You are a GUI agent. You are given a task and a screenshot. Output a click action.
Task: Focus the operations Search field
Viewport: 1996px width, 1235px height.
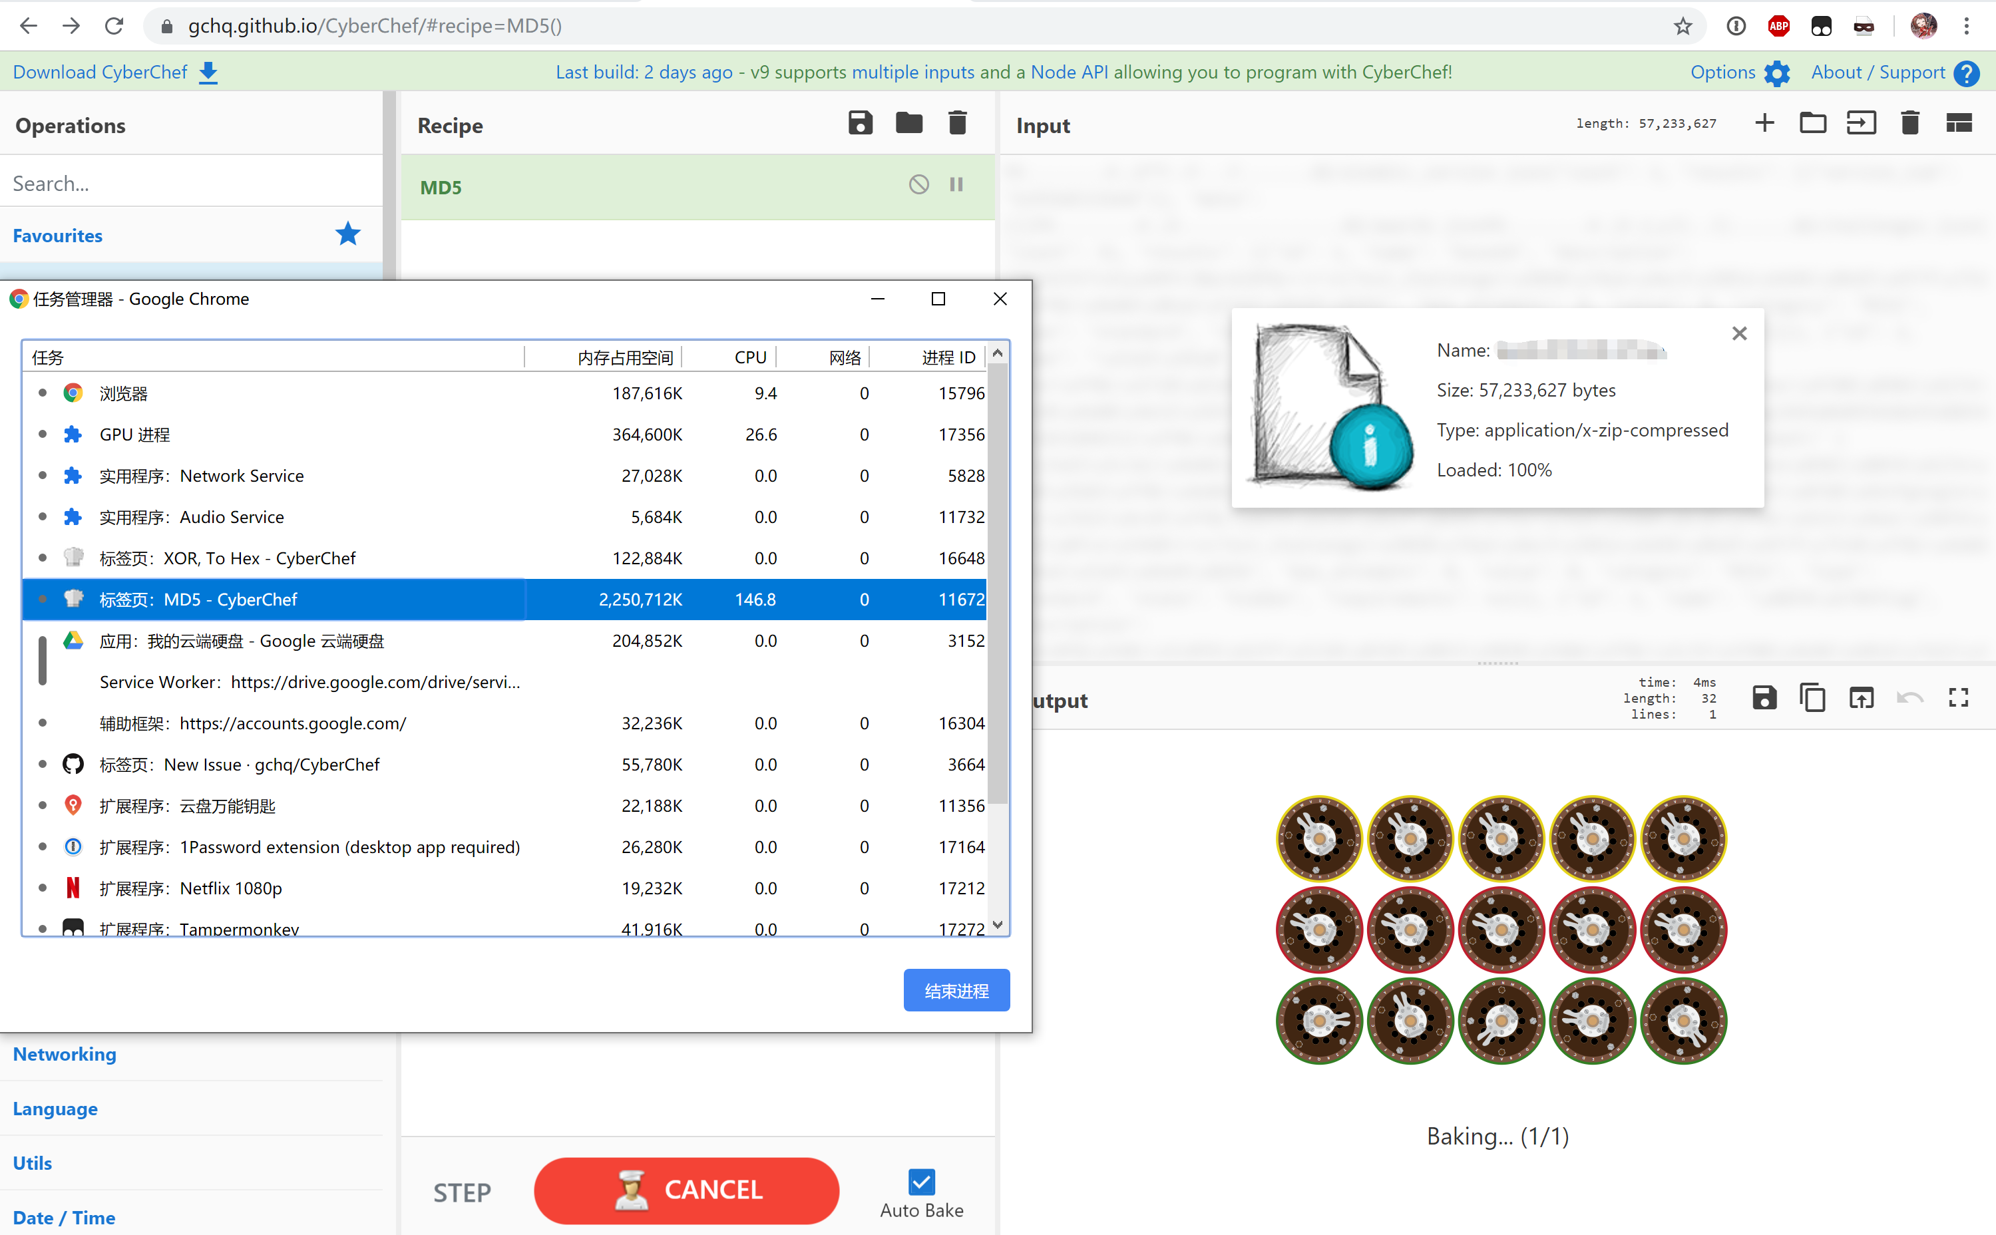[191, 183]
